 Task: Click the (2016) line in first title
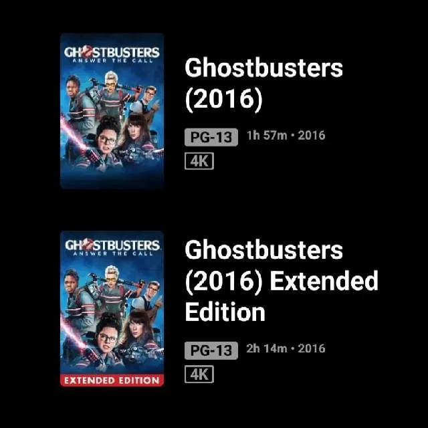coord(223,98)
